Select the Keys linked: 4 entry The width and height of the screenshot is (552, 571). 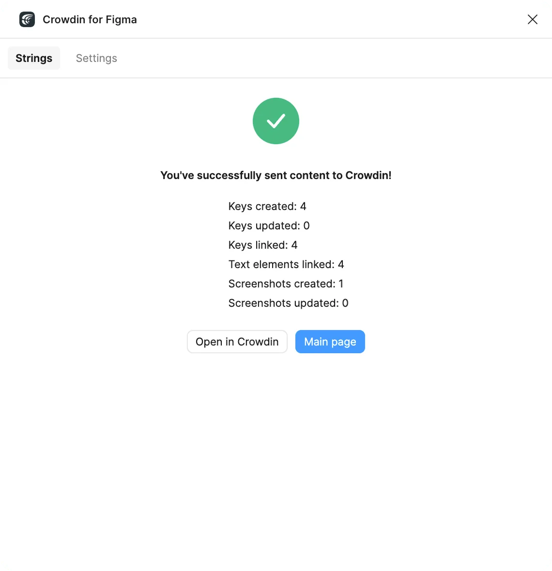[x=263, y=245]
